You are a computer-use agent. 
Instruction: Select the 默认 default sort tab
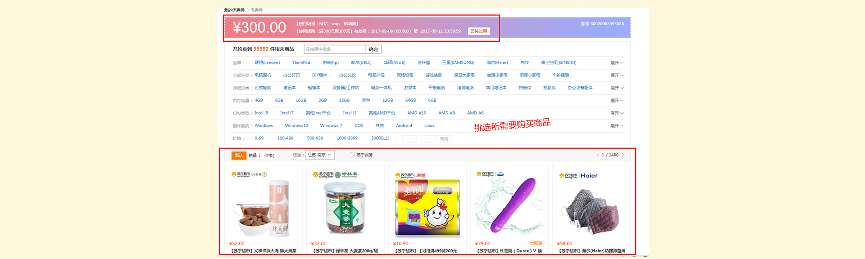(x=239, y=156)
